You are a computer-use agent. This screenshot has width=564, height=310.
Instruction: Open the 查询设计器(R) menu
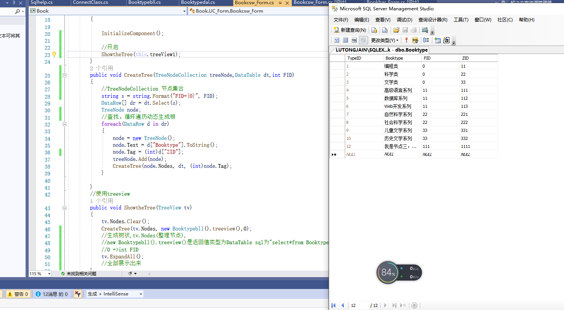pos(433,20)
